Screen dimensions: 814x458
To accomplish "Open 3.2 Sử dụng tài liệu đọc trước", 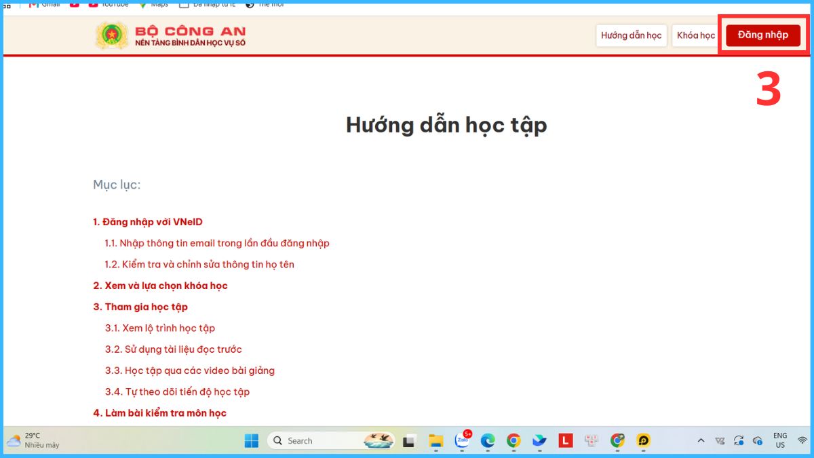I will point(173,349).
